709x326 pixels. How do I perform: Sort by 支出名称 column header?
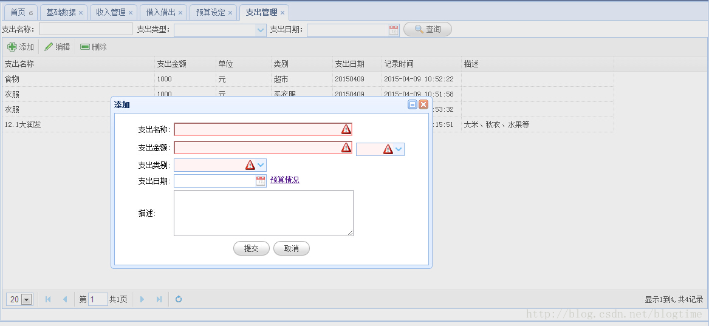coord(78,64)
